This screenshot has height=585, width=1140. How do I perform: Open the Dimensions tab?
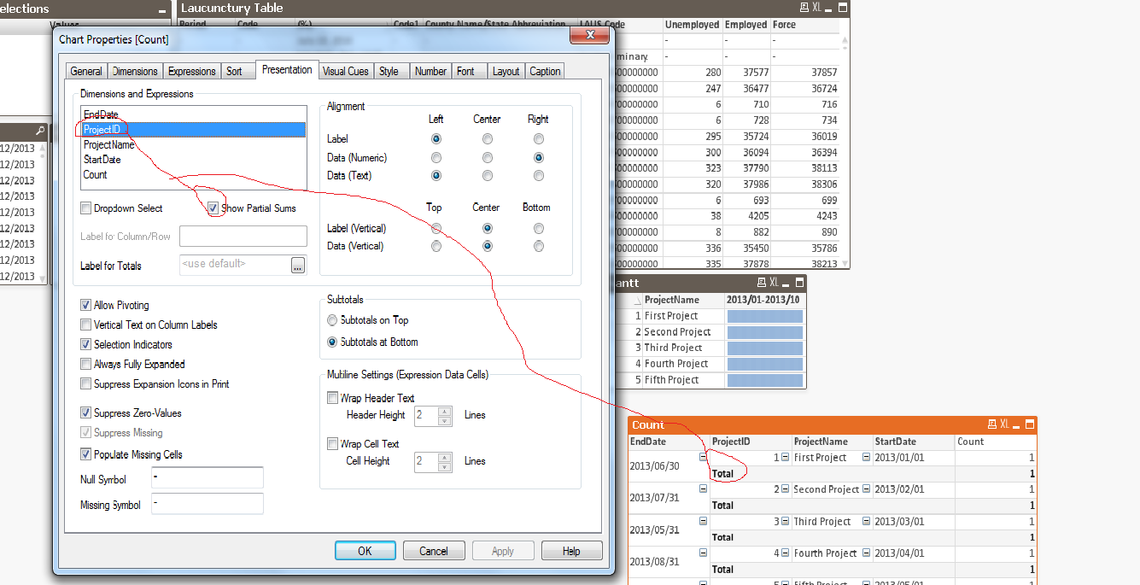[135, 72]
